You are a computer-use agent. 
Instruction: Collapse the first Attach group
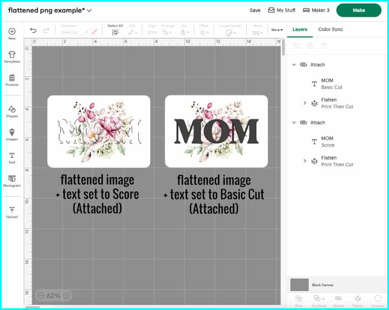(294, 65)
